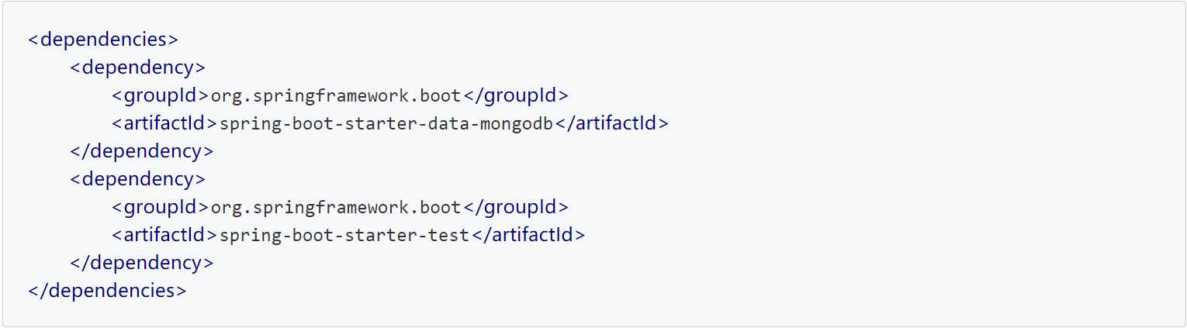Click the second opening dependency tag
Viewport: 1187px width, 328px height.
137,179
